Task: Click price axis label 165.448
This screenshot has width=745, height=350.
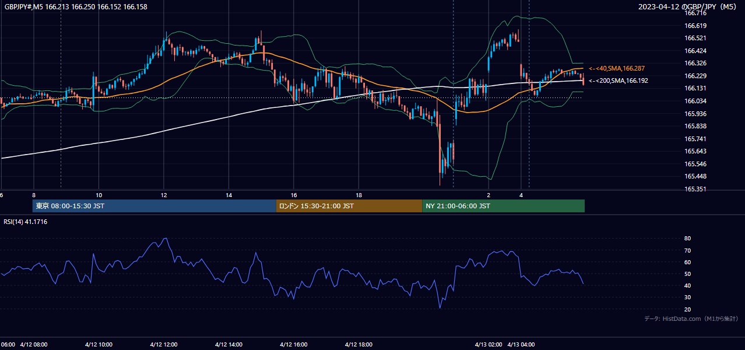Action: click(695, 177)
